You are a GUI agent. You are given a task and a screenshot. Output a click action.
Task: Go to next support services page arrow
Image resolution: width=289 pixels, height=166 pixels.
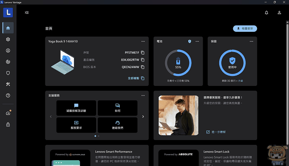click(x=143, y=116)
